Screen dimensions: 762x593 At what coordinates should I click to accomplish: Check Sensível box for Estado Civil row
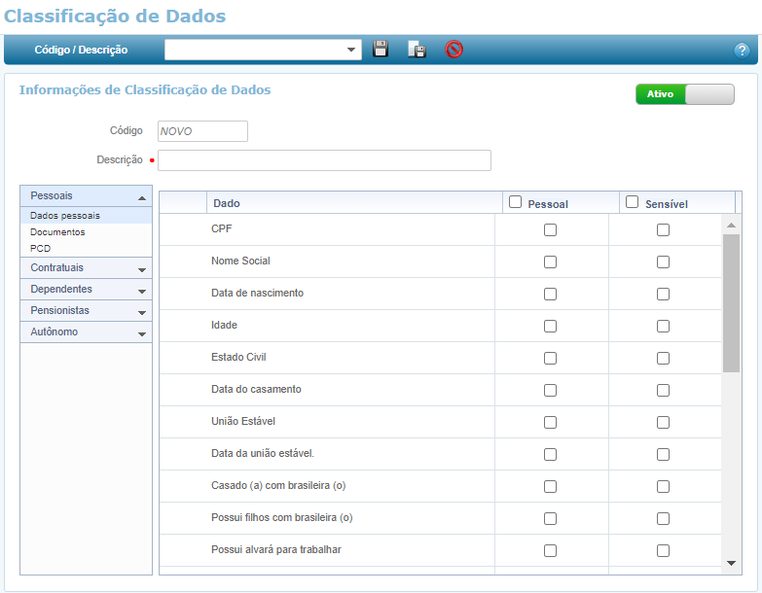(x=663, y=358)
